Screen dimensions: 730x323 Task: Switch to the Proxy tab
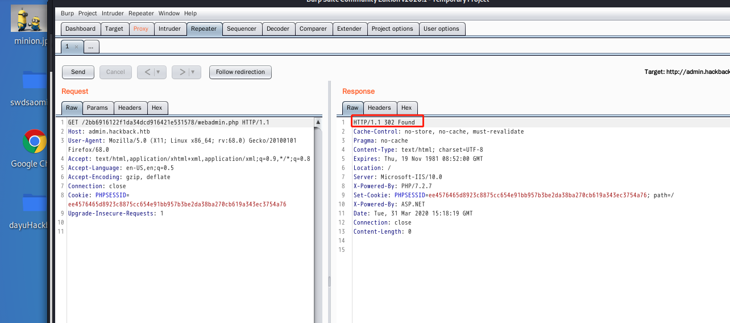tap(141, 28)
